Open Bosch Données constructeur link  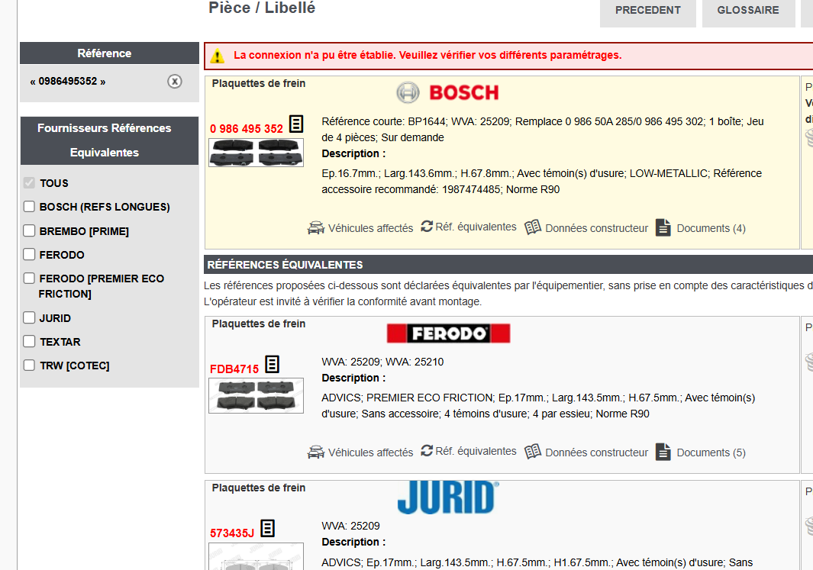point(597,228)
